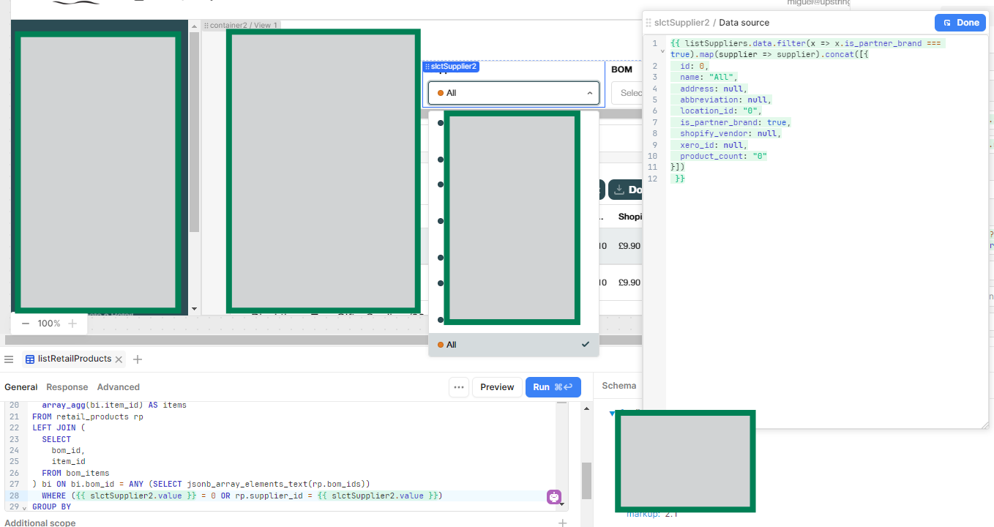This screenshot has width=994, height=527.
Task: Zoom in the canvas with plus icon
Action: click(72, 324)
